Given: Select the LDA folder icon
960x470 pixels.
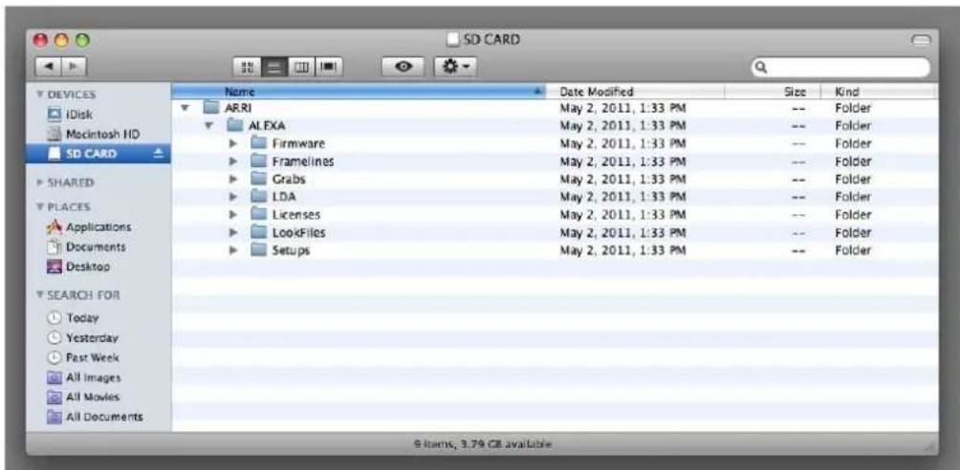Looking at the screenshot, I should 259,197.
